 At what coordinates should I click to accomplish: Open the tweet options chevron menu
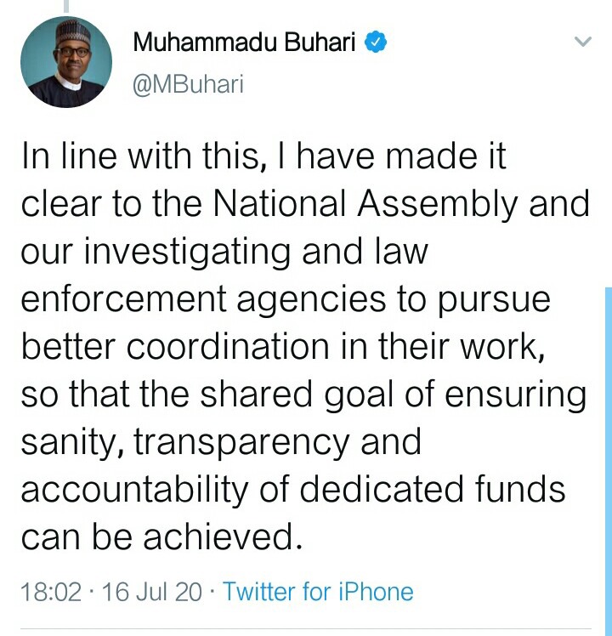[583, 41]
